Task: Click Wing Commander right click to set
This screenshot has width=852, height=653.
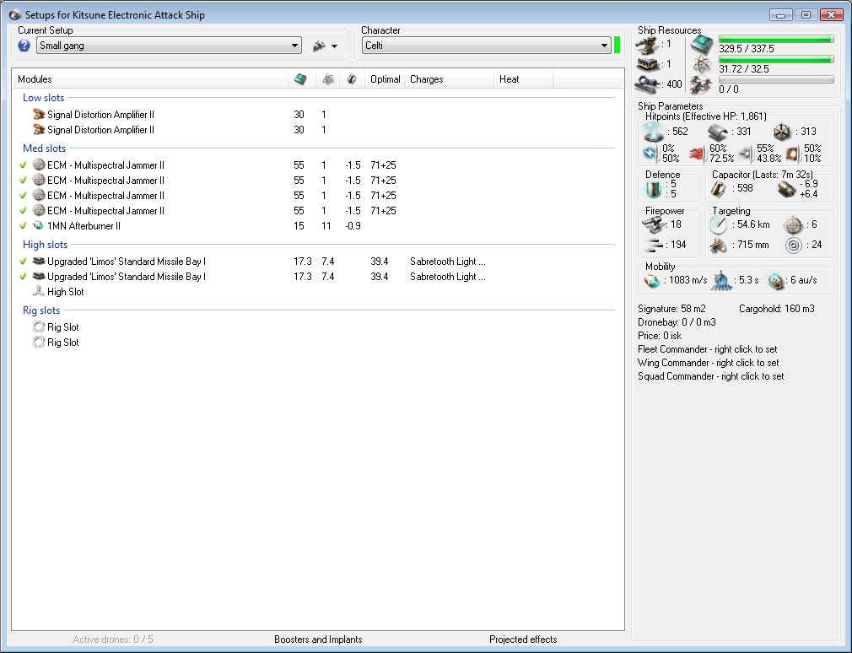Action: [x=708, y=363]
